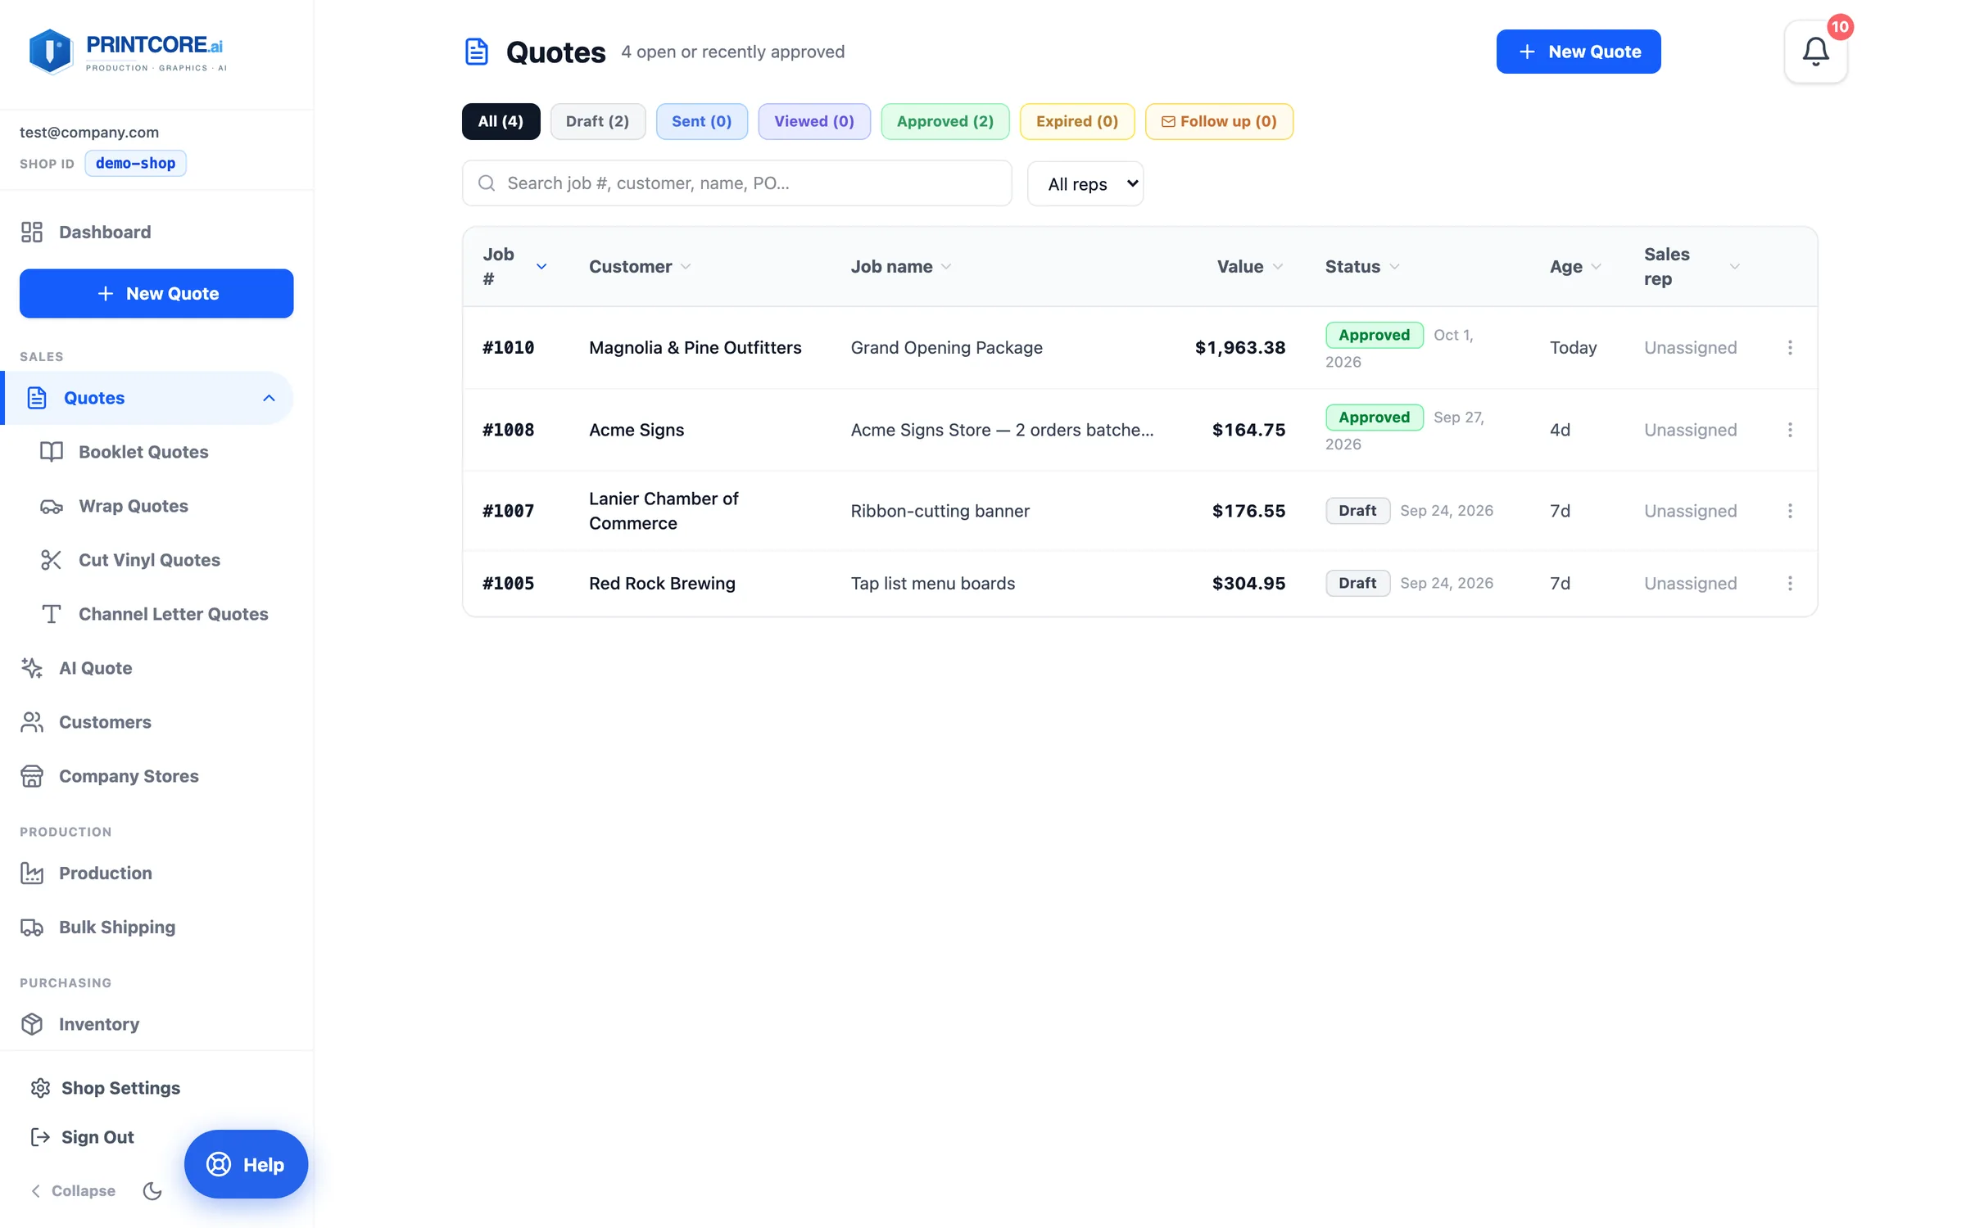The width and height of the screenshot is (1966, 1228).
Task: Select the Approved (2) filter tab
Action: pos(944,121)
